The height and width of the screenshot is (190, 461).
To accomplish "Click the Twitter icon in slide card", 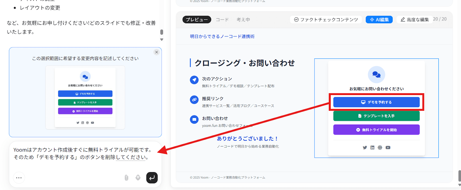I will click(365, 148).
